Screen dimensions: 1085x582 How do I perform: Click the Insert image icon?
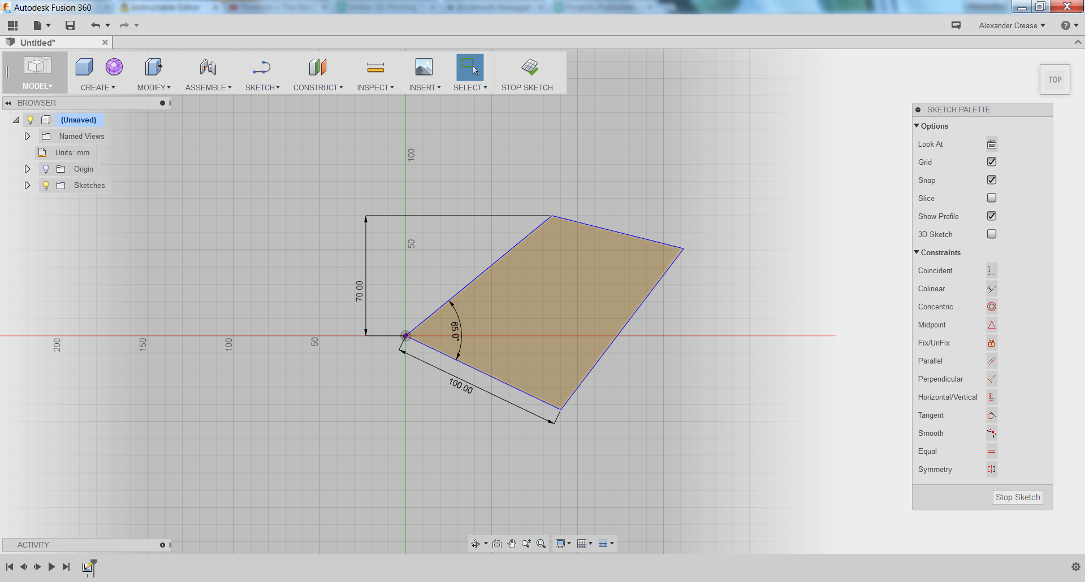423,67
